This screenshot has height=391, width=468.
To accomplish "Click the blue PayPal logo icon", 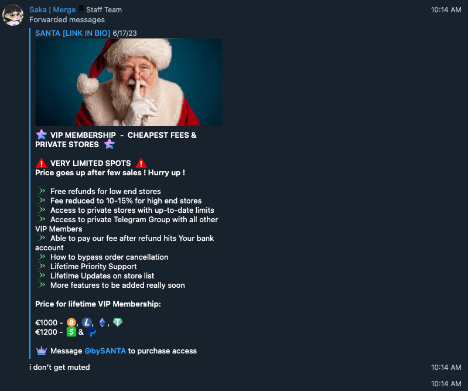I will (x=92, y=332).
